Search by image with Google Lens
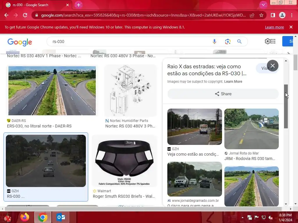Image resolution: width=298 pixels, height=223 pixels. click(228, 42)
